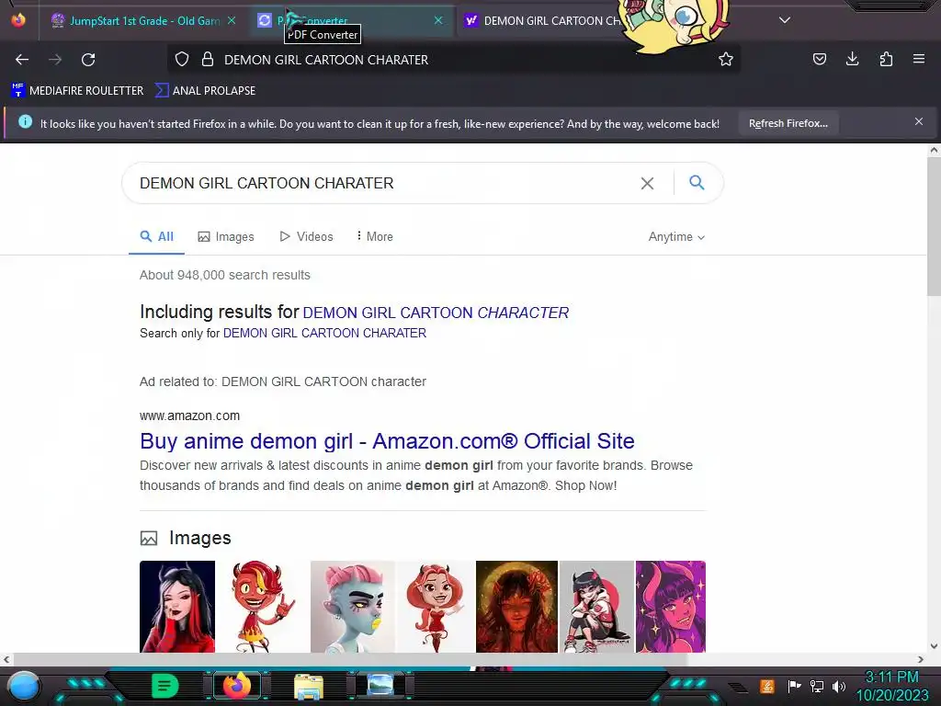Switch to Videos results tab
This screenshot has width=941, height=706.
click(306, 236)
